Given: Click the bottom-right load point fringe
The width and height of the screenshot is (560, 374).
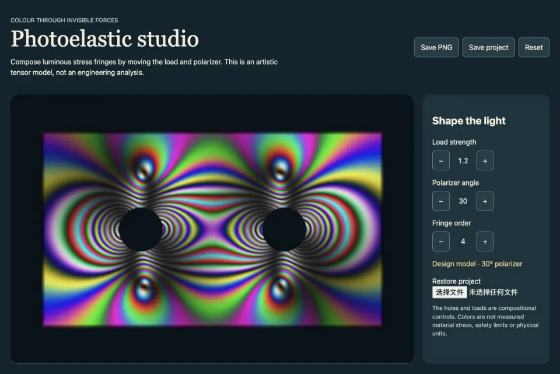Looking at the screenshot, I should pyautogui.click(x=281, y=288).
